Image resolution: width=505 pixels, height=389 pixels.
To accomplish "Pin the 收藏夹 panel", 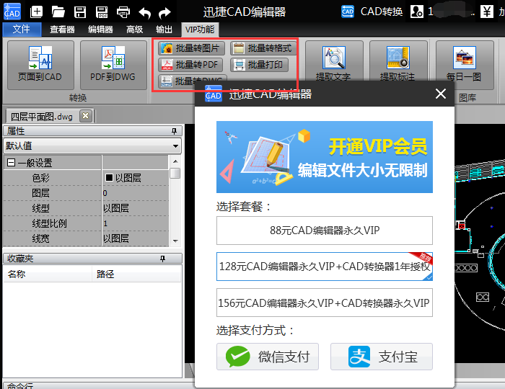I will (x=162, y=259).
